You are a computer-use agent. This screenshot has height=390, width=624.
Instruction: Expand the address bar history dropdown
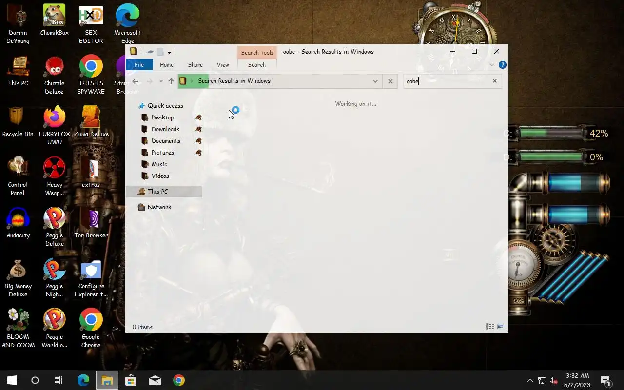pyautogui.click(x=375, y=81)
